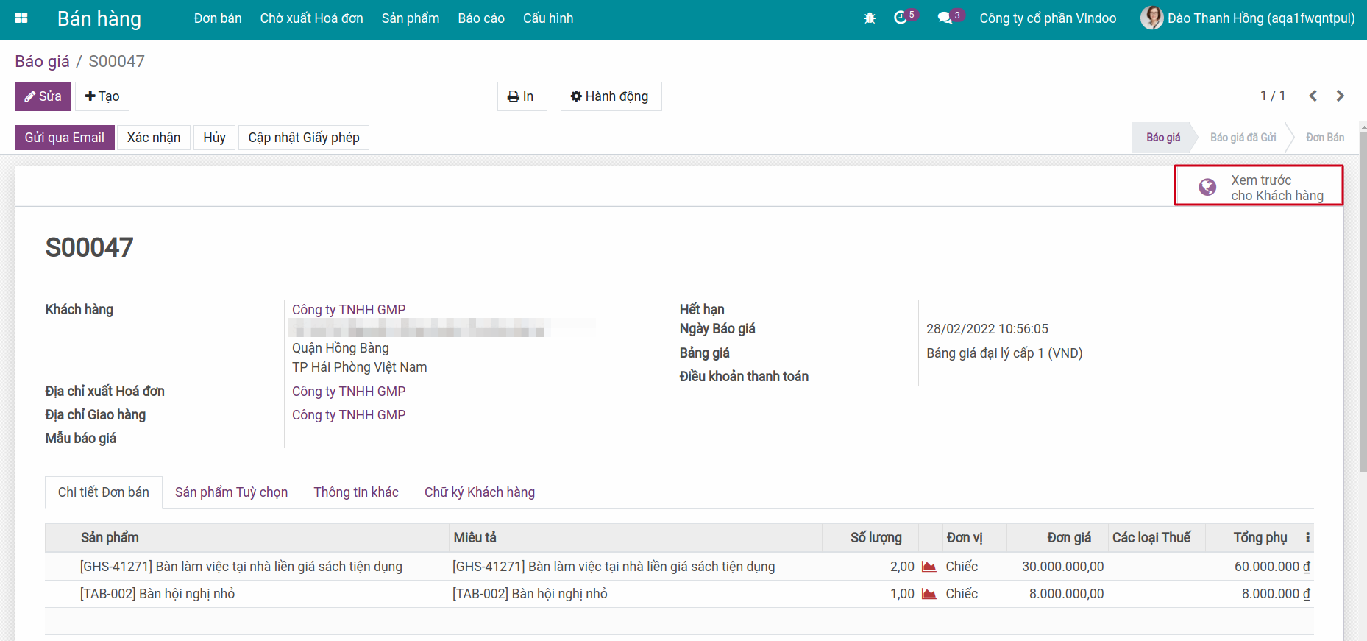Image resolution: width=1367 pixels, height=641 pixels.
Task: Open the Đơn bán menu
Action: pos(218,18)
